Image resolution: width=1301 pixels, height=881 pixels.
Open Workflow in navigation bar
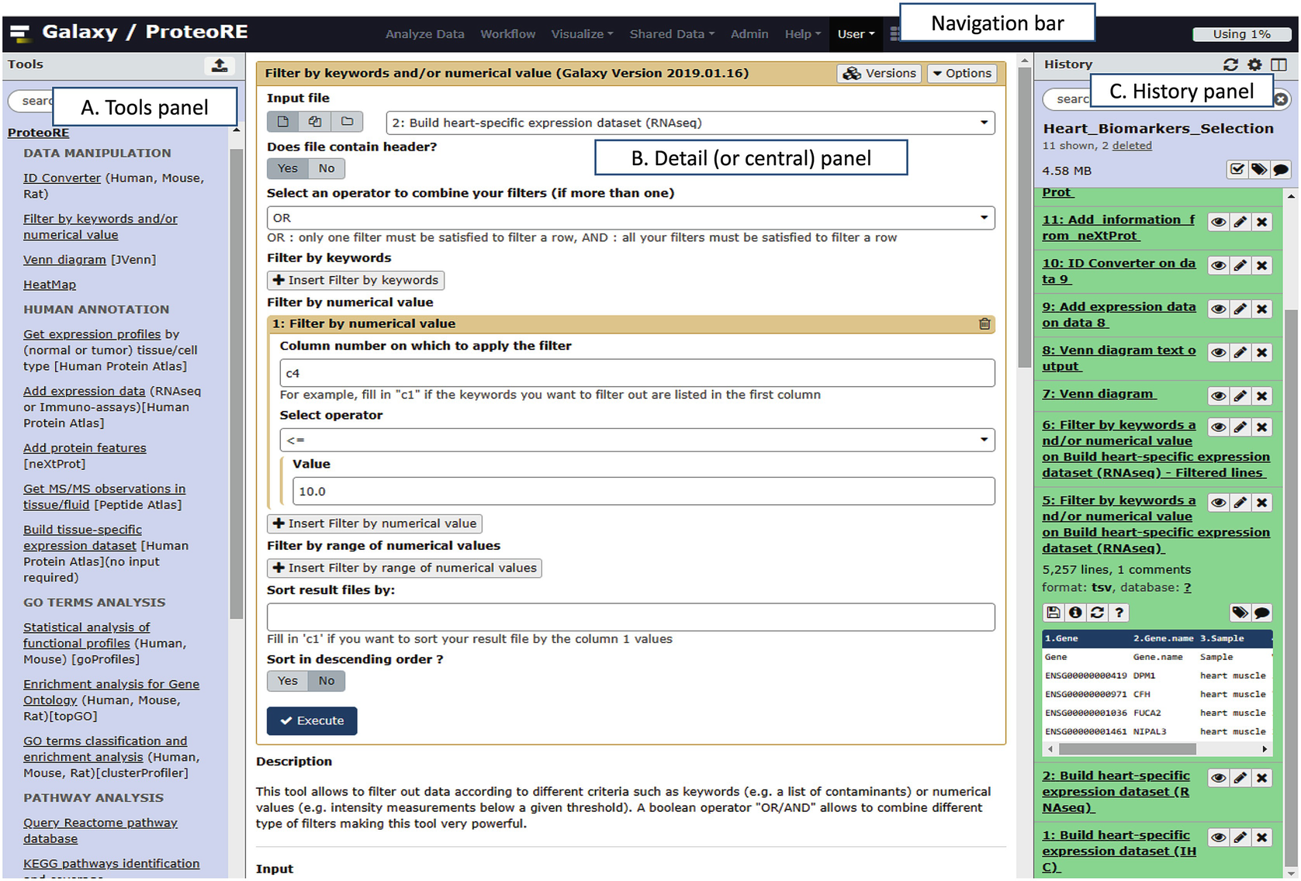tap(507, 34)
